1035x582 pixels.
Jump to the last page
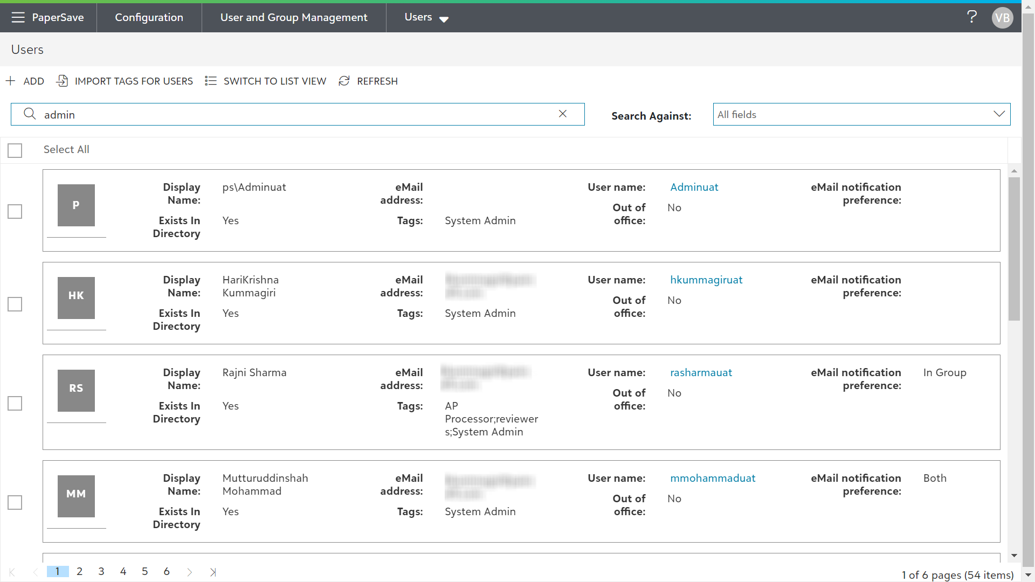(213, 572)
